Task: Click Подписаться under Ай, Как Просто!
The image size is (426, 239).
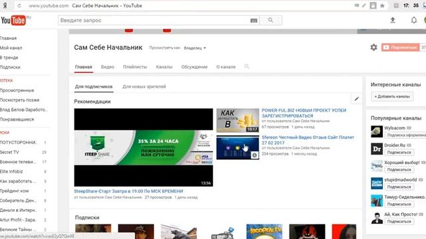Action: tap(399, 222)
